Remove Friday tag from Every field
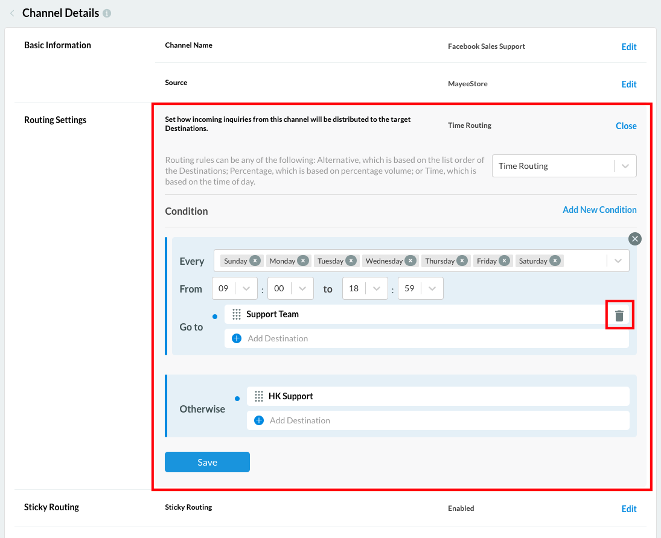Screen dimensions: 661x538 [x=504, y=261]
